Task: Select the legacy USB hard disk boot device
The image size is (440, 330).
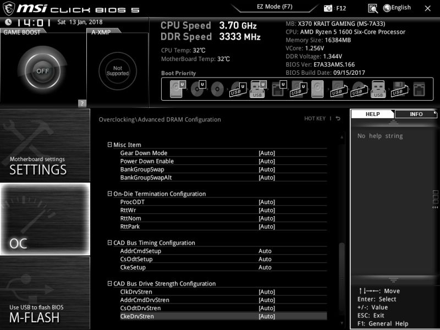Action: pos(339,89)
